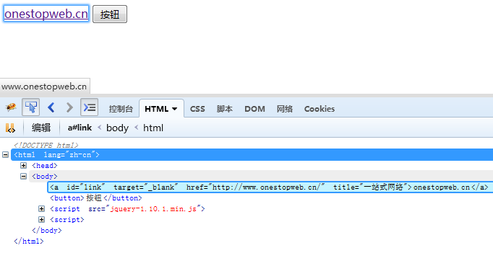Select the a id="link" element row

pos(270,187)
